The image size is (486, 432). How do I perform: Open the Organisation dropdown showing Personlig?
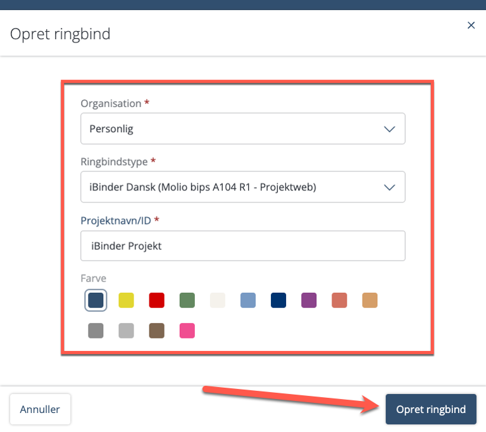(243, 128)
